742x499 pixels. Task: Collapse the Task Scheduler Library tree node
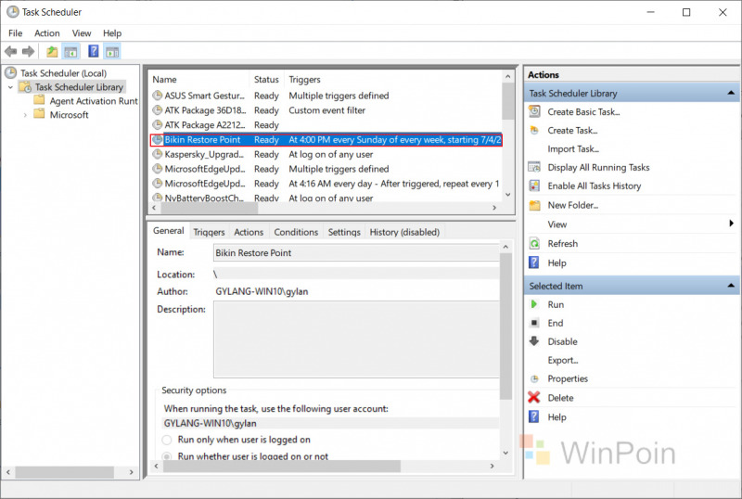click(x=10, y=87)
